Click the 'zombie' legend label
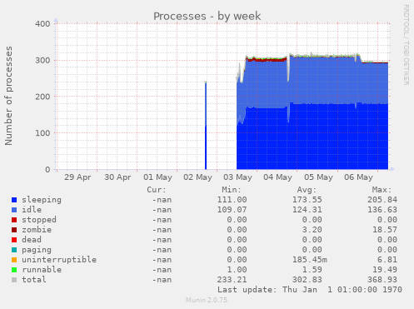Viewport: 414px width, 309px height. click(37, 230)
